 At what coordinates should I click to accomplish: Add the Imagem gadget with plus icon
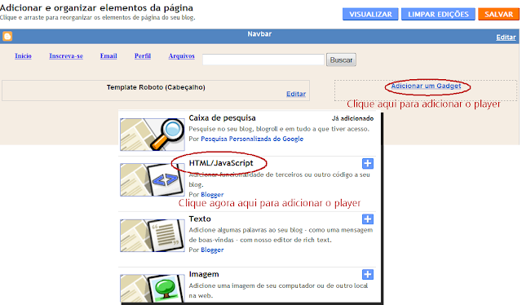point(368,274)
